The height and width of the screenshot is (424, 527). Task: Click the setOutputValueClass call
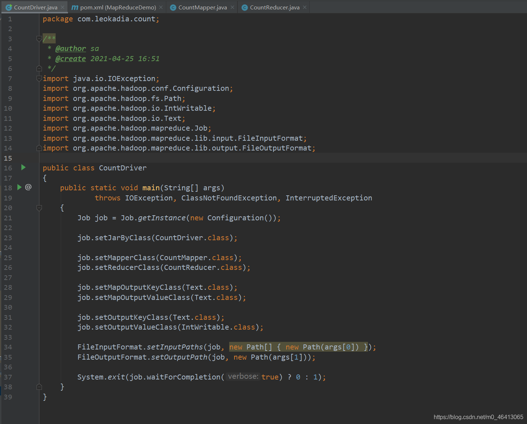(136, 327)
